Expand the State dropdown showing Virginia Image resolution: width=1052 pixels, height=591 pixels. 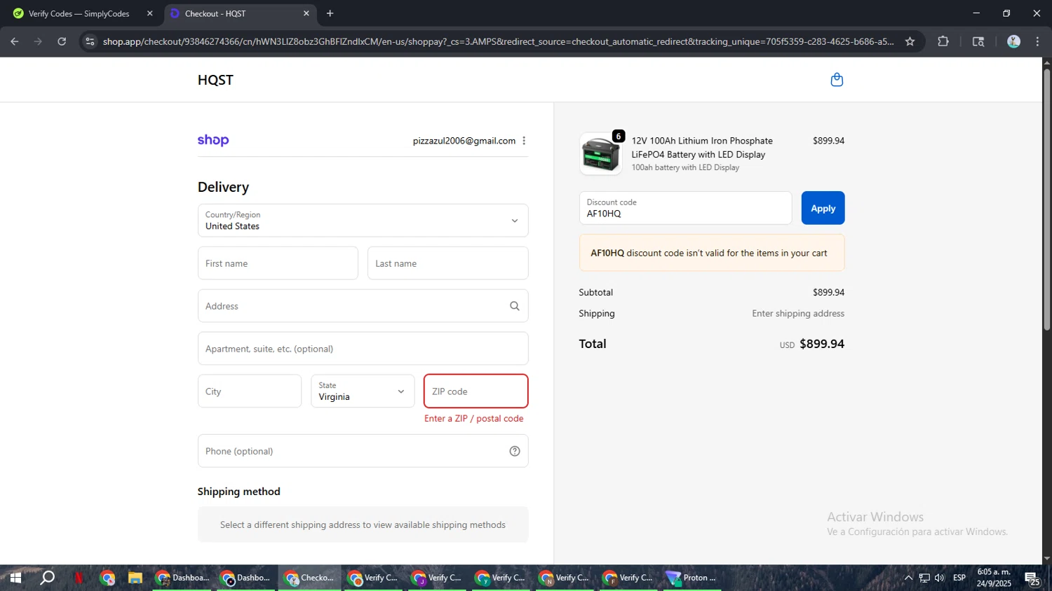363,391
